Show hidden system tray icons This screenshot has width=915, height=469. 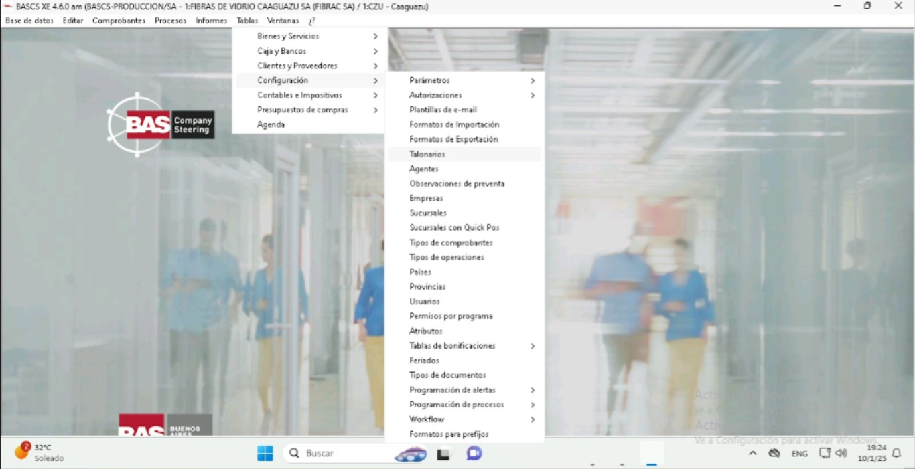tap(752, 454)
